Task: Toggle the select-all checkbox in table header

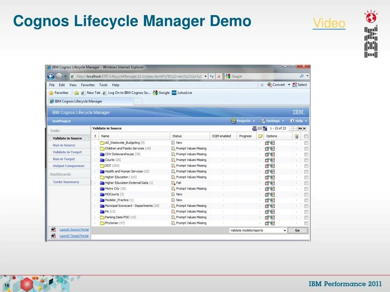Action: pyautogui.click(x=306, y=136)
